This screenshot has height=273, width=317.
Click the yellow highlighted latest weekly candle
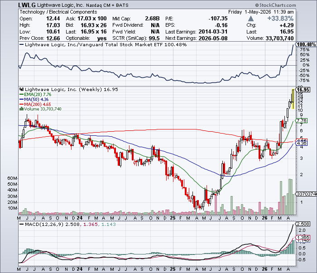click(293, 99)
